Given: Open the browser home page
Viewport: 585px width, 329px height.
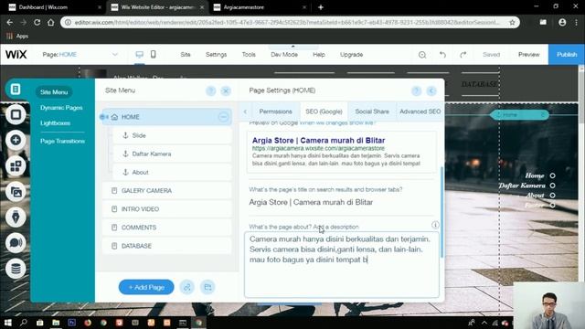Looking at the screenshot, I should [x=51, y=22].
